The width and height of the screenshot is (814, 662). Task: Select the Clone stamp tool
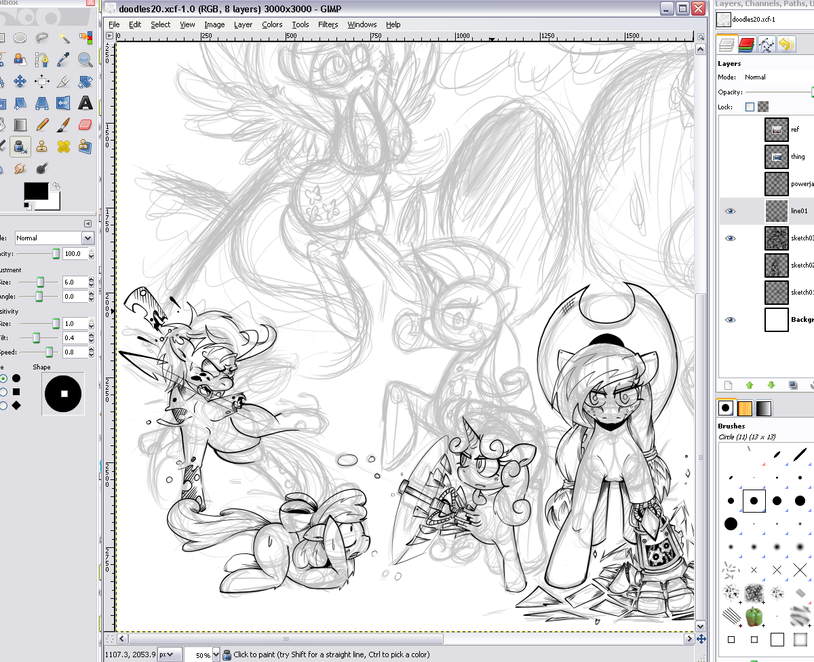(x=42, y=147)
